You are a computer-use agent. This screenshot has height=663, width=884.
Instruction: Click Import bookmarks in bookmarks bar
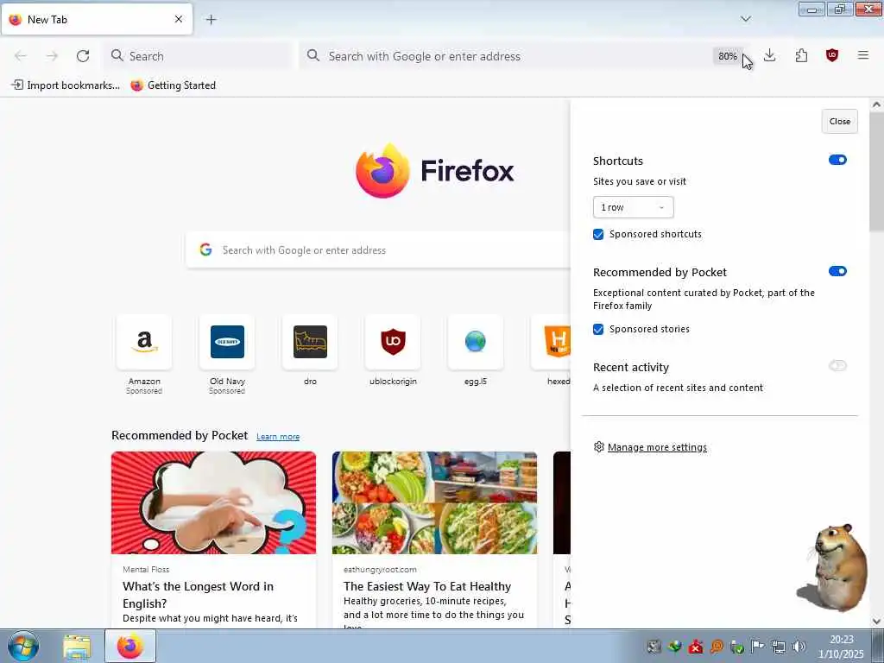66,85
